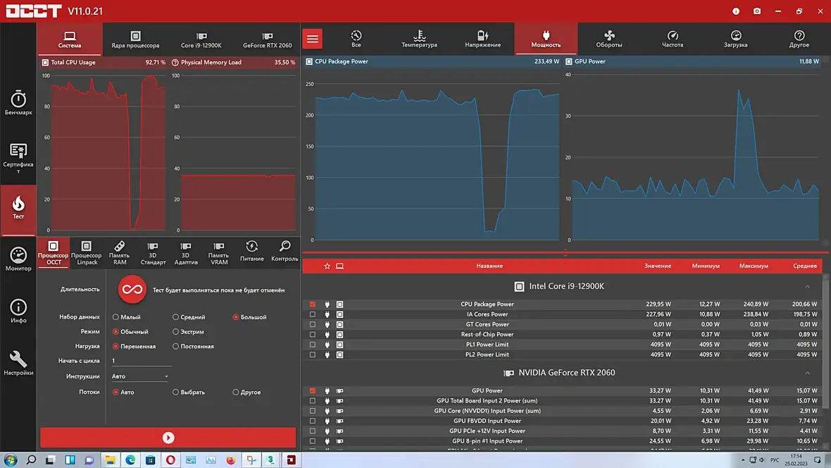Choose the Экстрим mode radio button
This screenshot has width=831, height=468.
(176, 332)
